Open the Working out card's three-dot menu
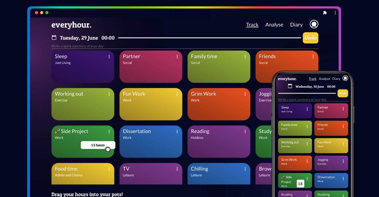 (x=109, y=94)
